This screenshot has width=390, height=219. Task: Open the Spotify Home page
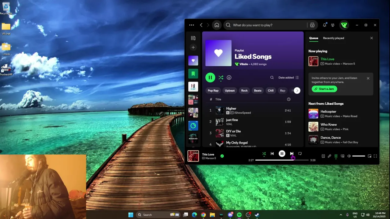pyautogui.click(x=217, y=25)
